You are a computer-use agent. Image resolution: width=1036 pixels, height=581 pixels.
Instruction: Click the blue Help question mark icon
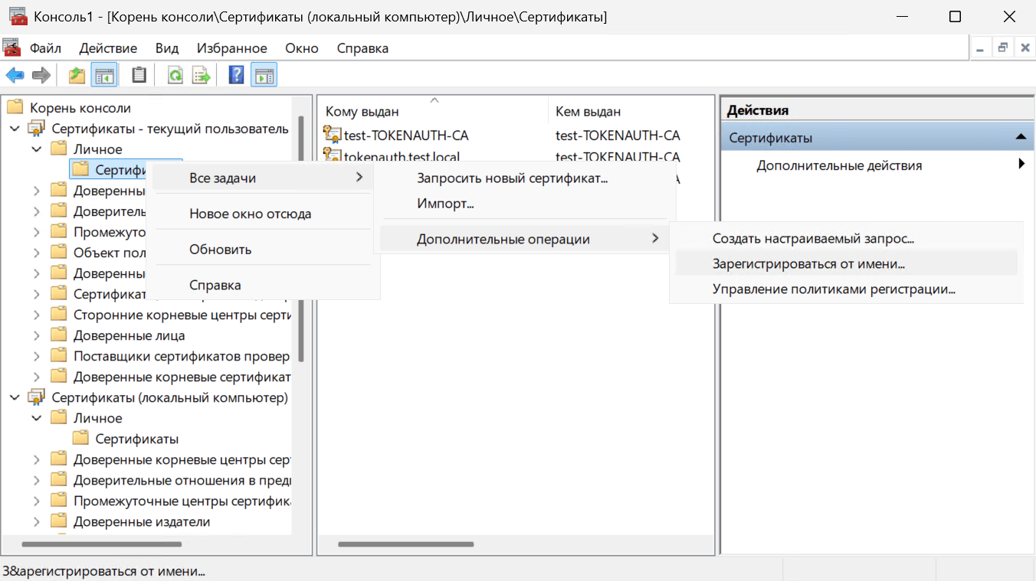[237, 75]
